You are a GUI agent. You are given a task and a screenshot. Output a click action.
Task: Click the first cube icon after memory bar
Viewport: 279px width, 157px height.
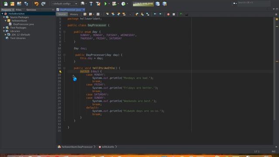point(158,3)
